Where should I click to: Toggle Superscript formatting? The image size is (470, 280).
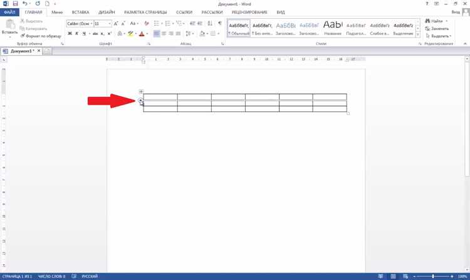click(110, 34)
